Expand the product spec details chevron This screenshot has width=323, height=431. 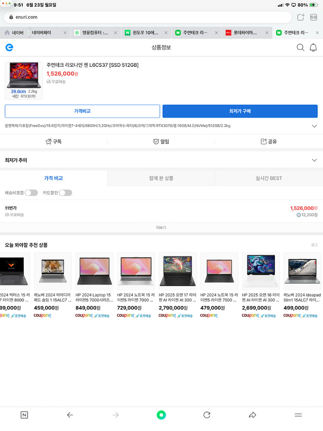(x=314, y=126)
